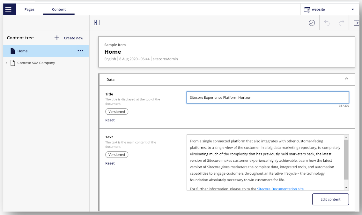Click the Text field label
362x215 pixels.
[109, 137]
